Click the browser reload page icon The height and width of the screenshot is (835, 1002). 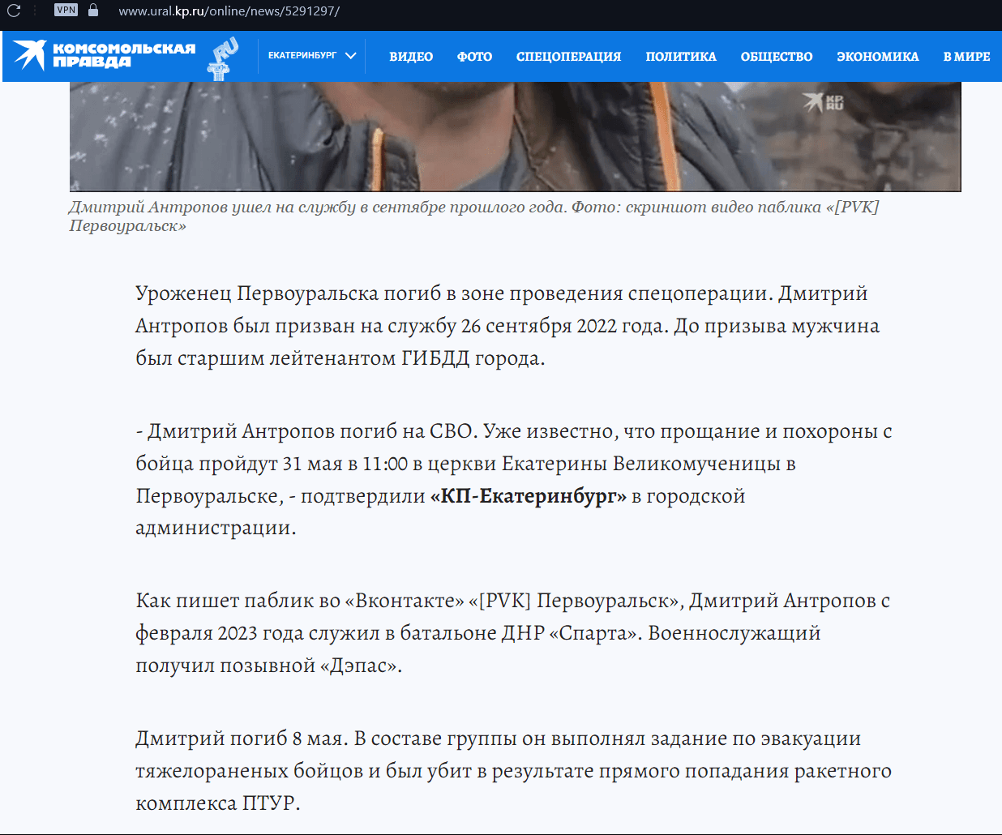[x=14, y=11]
